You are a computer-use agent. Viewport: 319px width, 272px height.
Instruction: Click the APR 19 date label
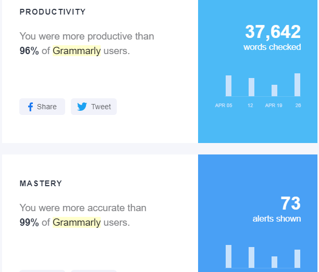(274, 106)
